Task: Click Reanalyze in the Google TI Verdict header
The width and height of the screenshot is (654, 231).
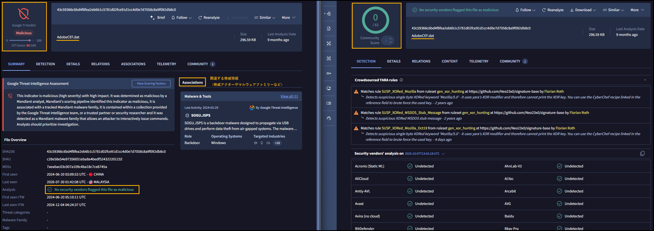Action: 209,17
